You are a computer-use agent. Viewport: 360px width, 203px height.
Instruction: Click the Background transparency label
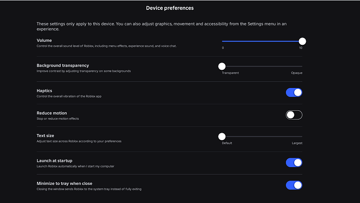coord(63,66)
